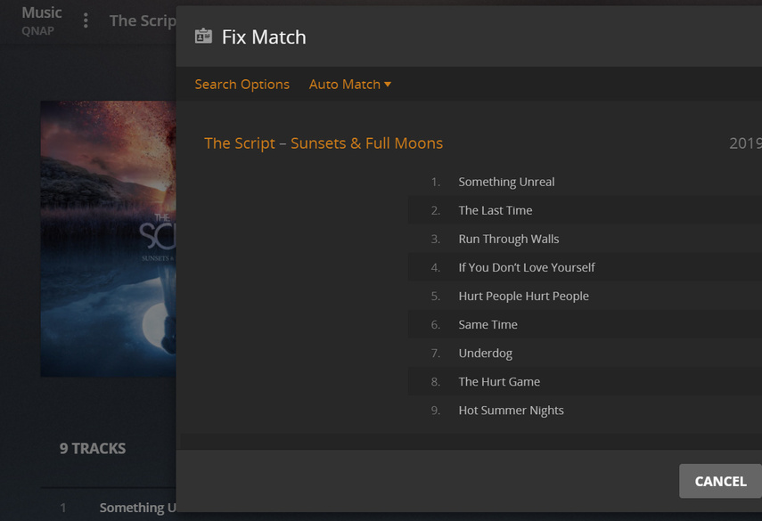Select If You Don't Love Yourself track
The width and height of the screenshot is (762, 521).
click(526, 267)
